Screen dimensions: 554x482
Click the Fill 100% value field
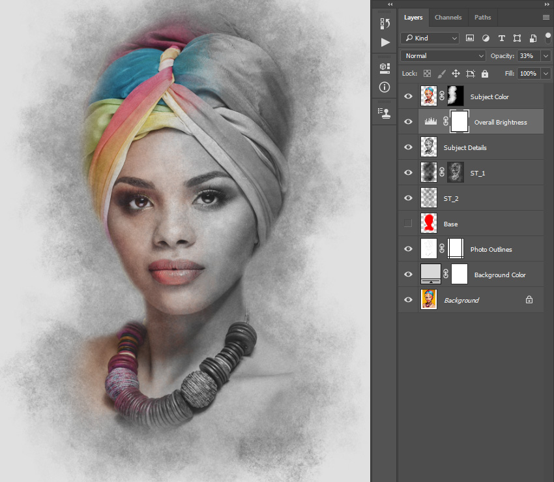click(528, 74)
